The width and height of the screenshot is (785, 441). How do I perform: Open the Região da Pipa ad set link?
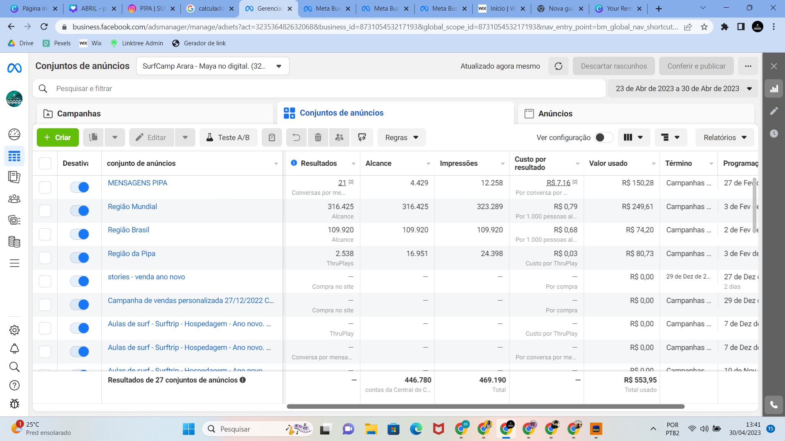tap(131, 254)
